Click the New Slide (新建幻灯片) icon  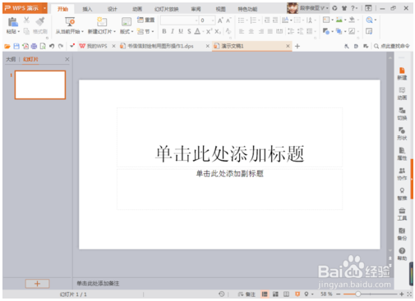coord(102,22)
